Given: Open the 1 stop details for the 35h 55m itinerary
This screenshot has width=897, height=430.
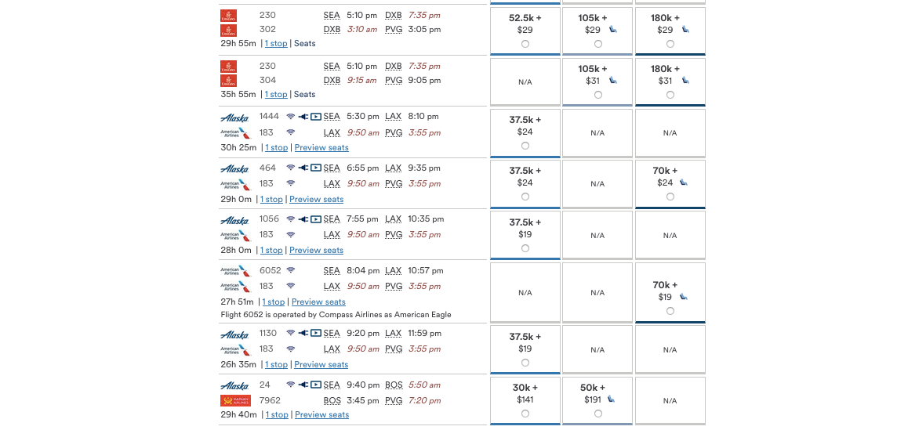Looking at the screenshot, I should click(276, 94).
